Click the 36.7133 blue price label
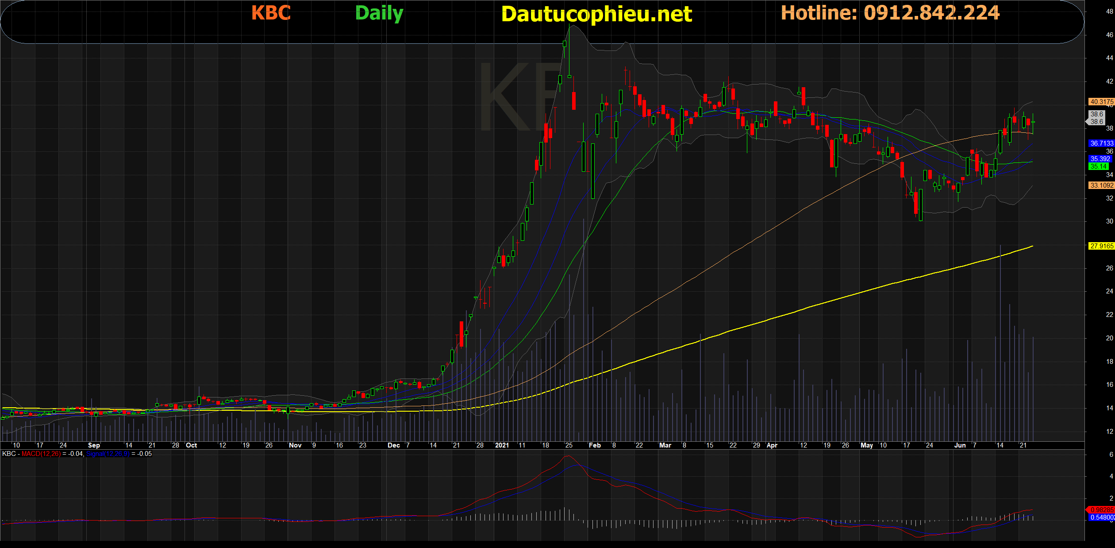The width and height of the screenshot is (1115, 548). pyautogui.click(x=1101, y=143)
